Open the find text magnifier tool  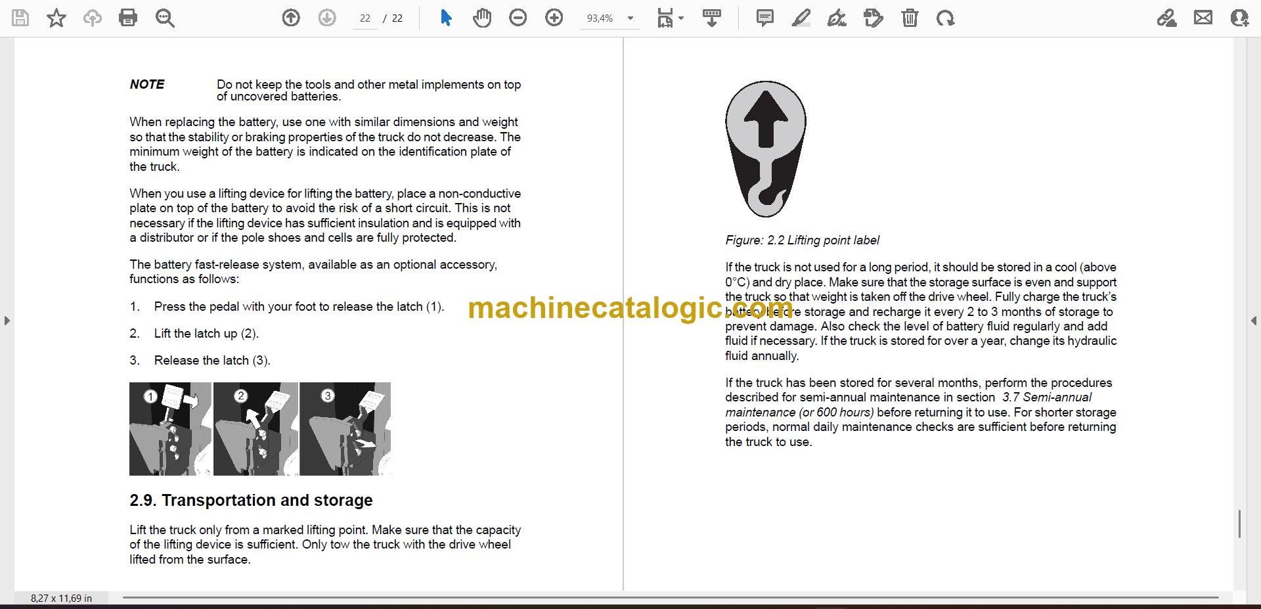pos(165,18)
